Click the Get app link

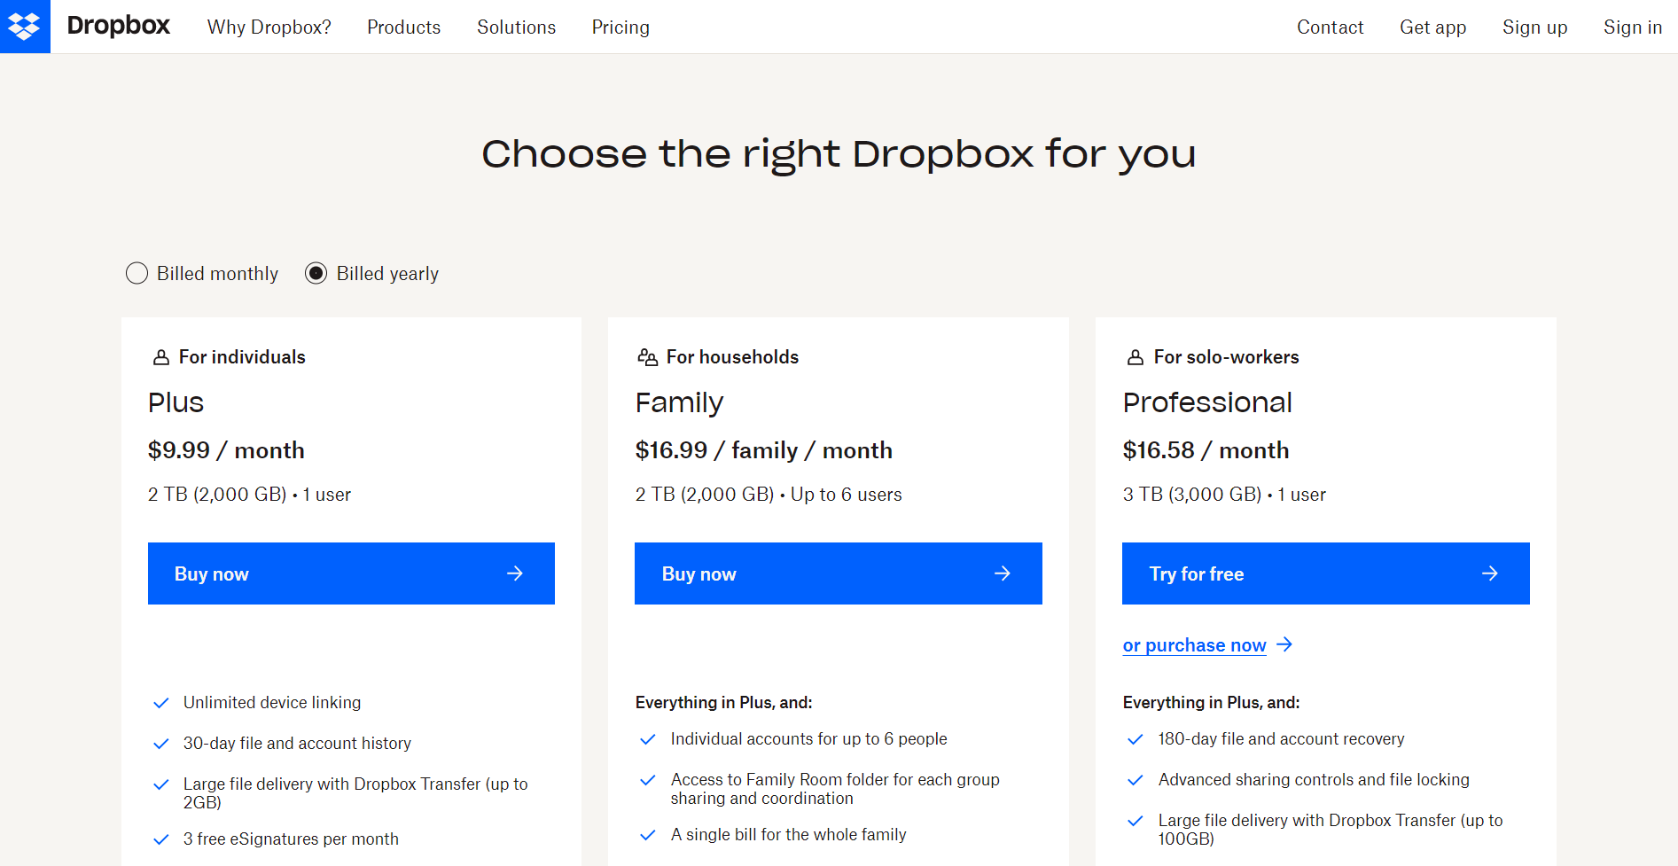tap(1432, 27)
